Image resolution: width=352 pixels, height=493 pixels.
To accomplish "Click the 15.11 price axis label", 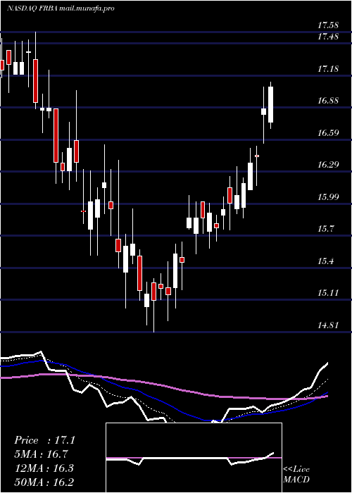I will pyautogui.click(x=328, y=293).
